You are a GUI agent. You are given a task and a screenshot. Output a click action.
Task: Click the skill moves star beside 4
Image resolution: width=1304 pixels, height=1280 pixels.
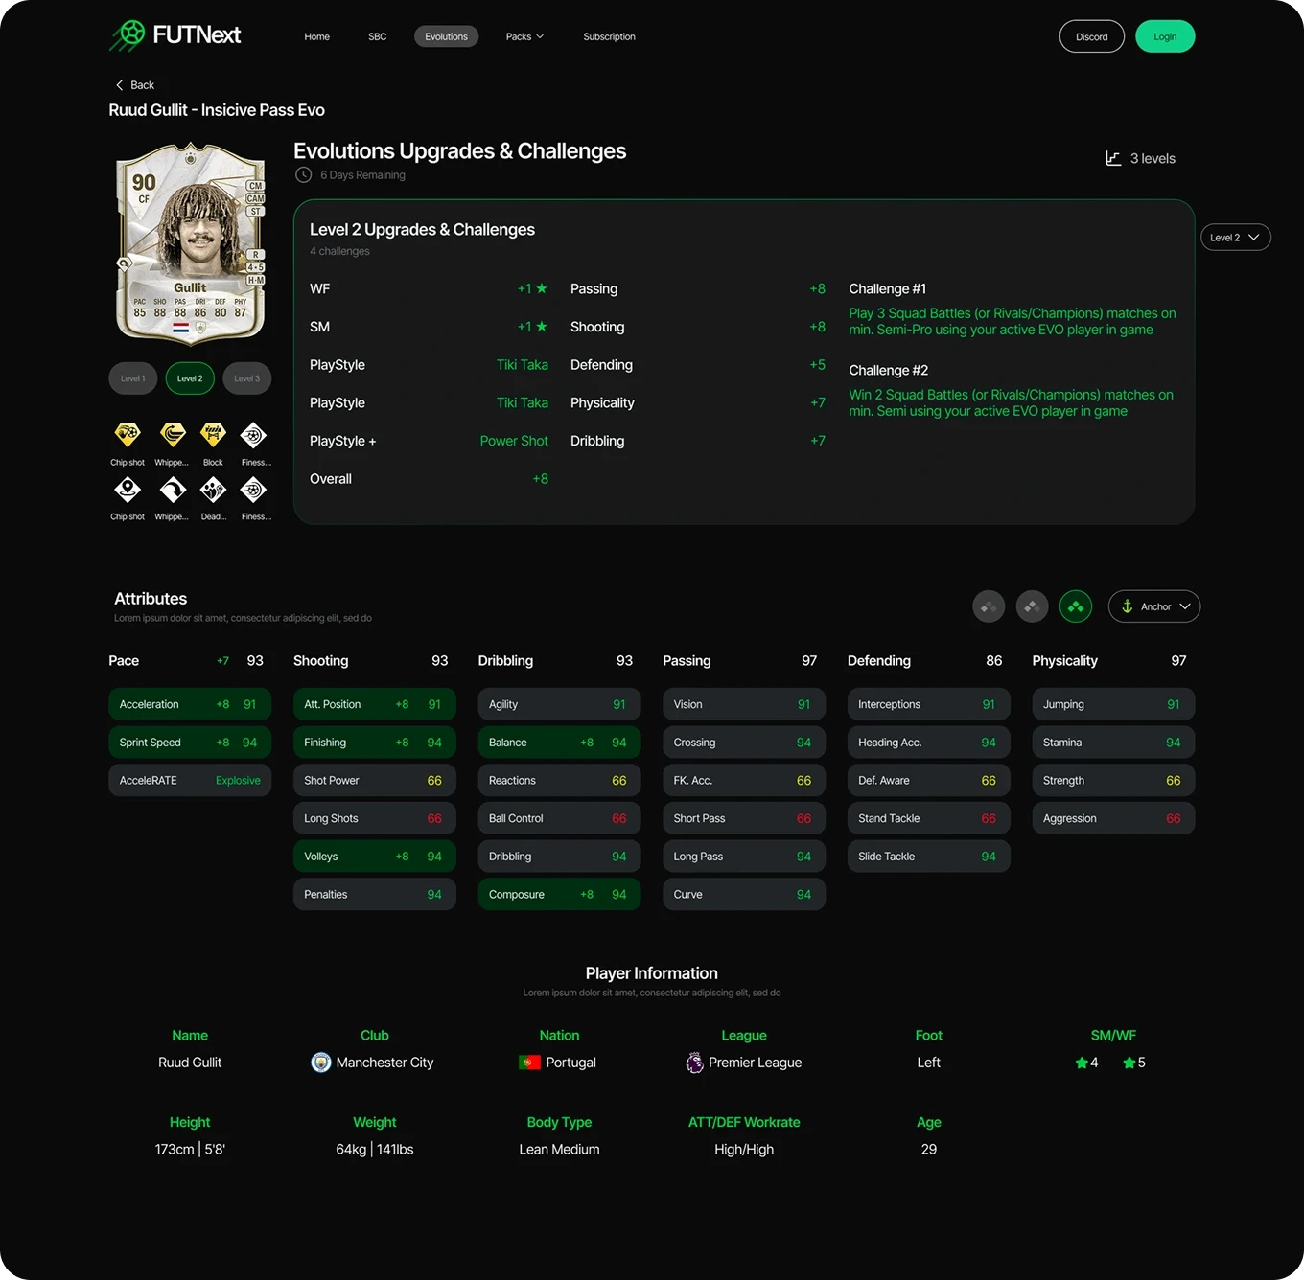click(x=1082, y=1063)
